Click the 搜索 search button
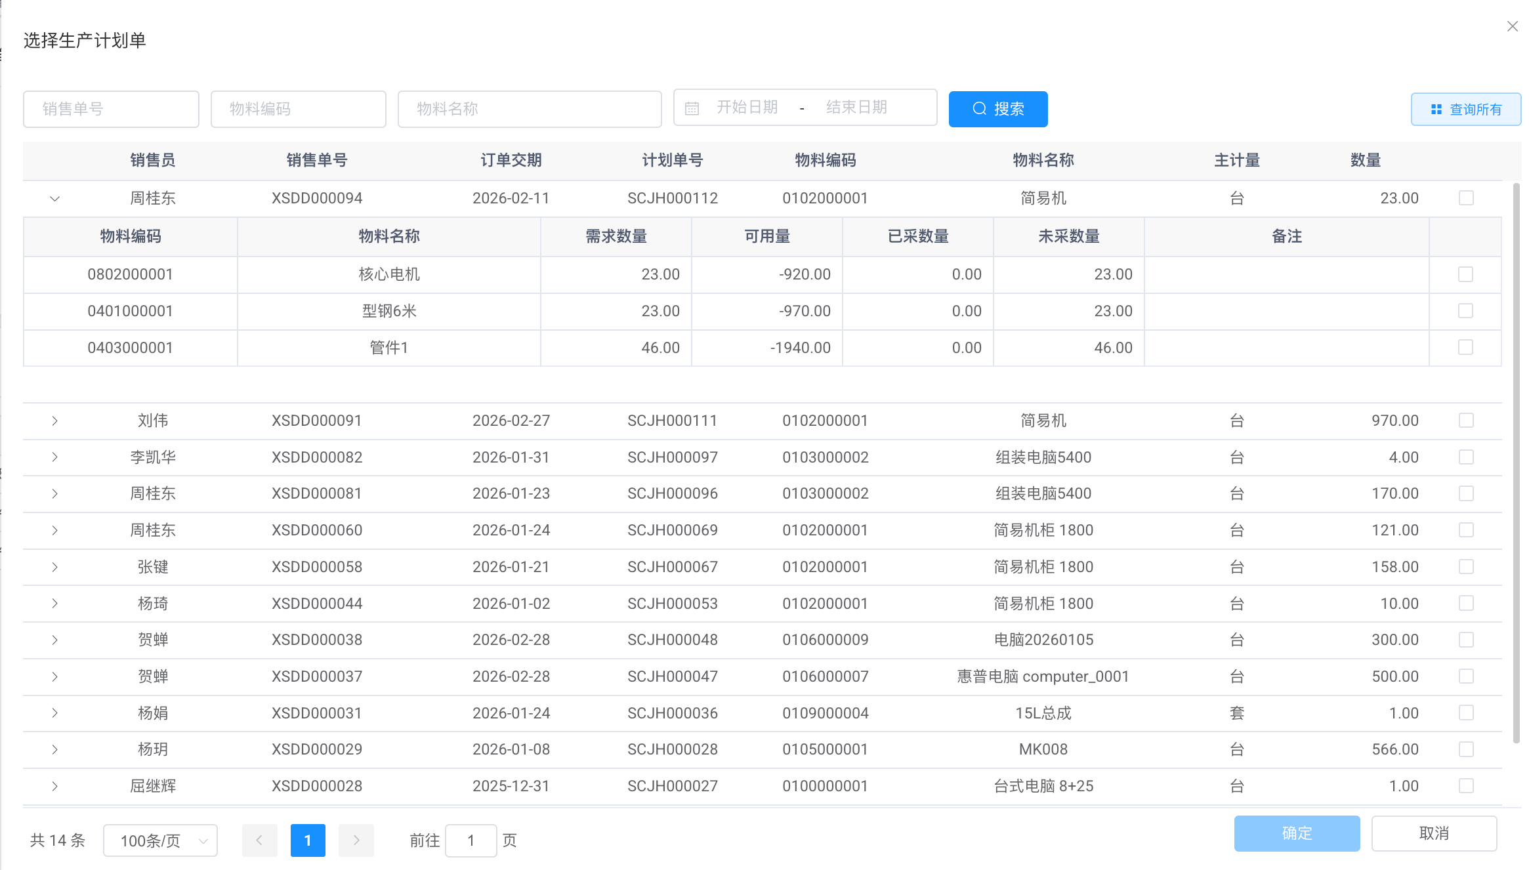Image resolution: width=1529 pixels, height=870 pixels. coord(997,109)
